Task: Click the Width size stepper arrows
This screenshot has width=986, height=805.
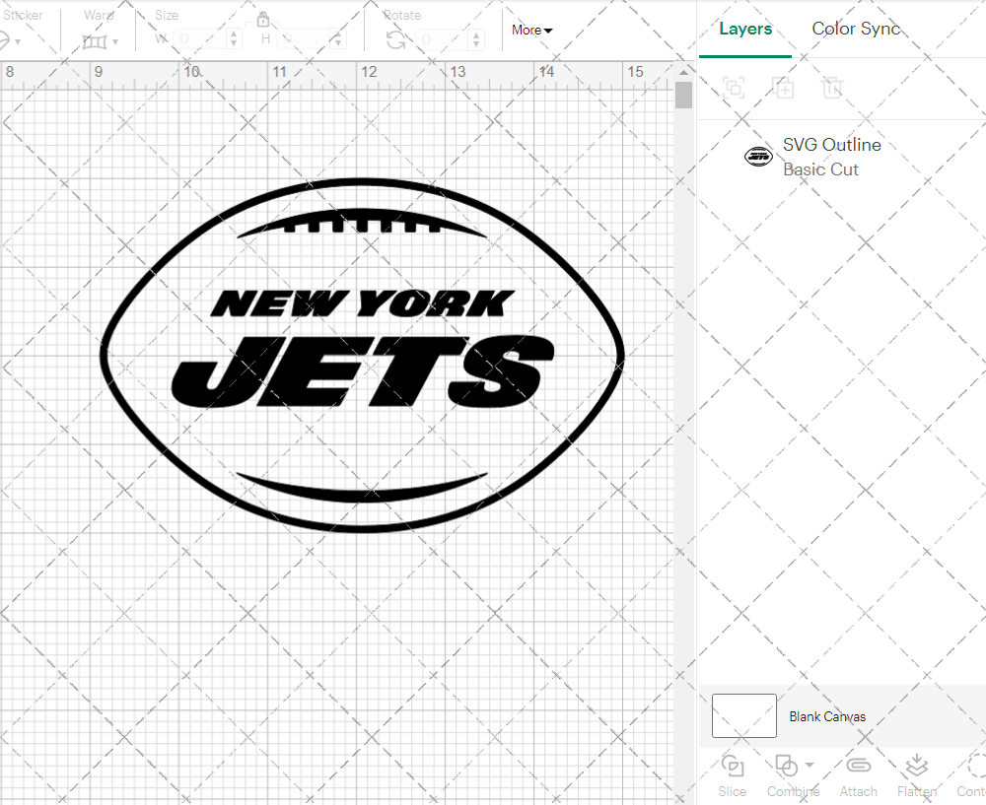Action: 234,39
